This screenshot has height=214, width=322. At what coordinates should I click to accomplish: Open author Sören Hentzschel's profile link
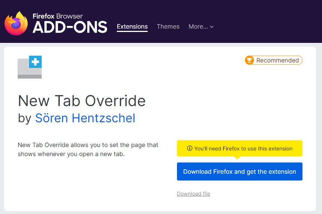pos(85,118)
